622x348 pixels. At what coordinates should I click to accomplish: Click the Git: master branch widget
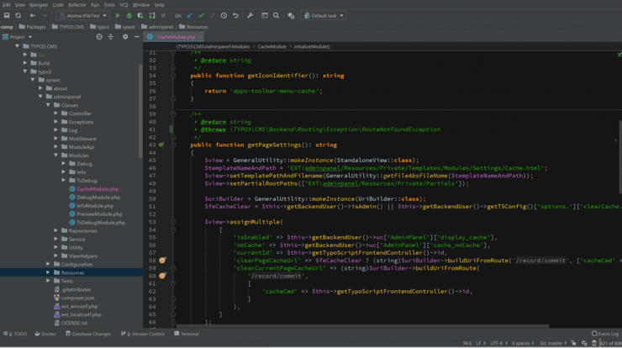[x=553, y=343]
